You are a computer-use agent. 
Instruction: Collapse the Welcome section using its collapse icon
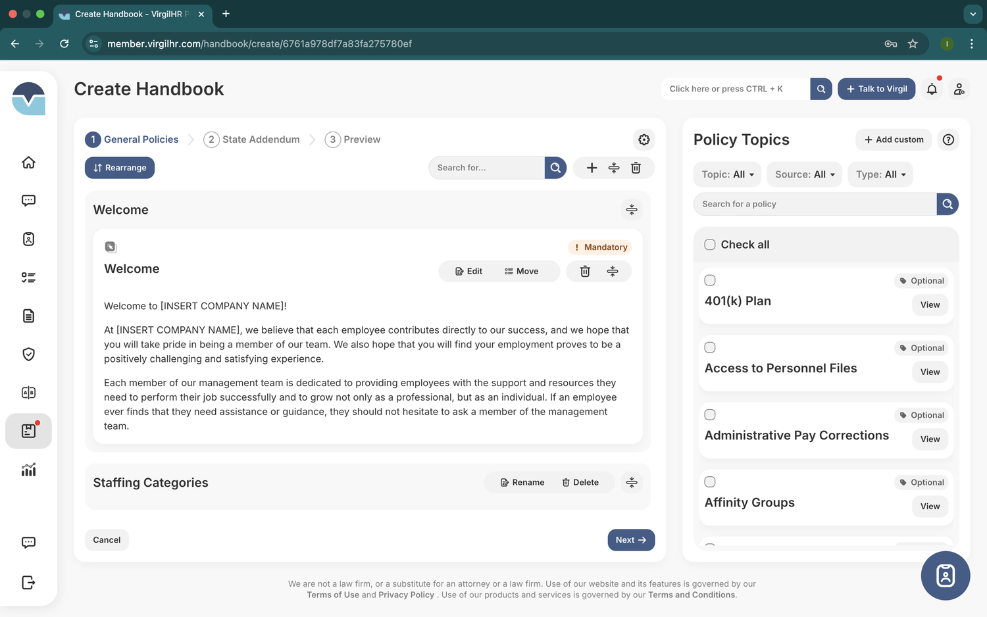point(632,209)
